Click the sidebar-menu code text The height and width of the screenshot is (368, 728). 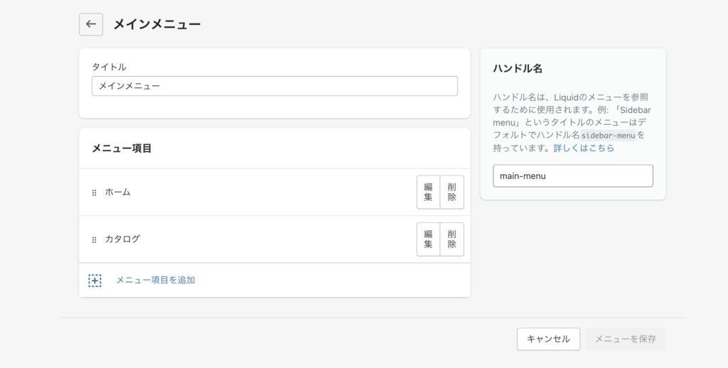coord(609,135)
